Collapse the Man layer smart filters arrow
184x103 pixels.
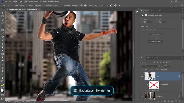tap(181, 76)
